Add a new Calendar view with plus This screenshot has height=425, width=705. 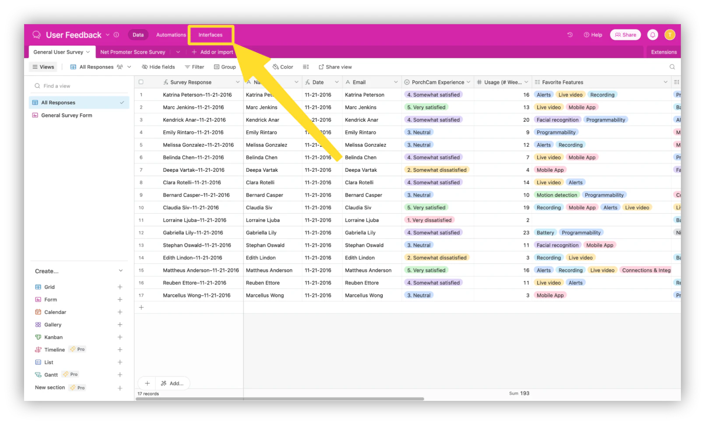click(120, 312)
